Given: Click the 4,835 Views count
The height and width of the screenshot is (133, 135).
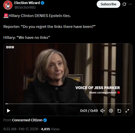Looking at the screenshot, I should tap(50, 129).
